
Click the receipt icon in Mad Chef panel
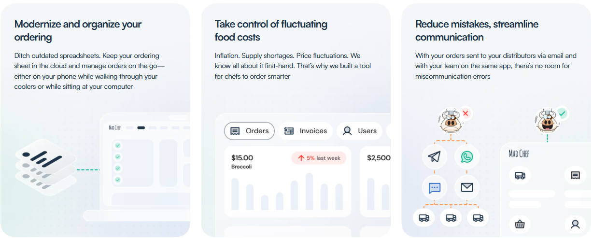point(575,176)
